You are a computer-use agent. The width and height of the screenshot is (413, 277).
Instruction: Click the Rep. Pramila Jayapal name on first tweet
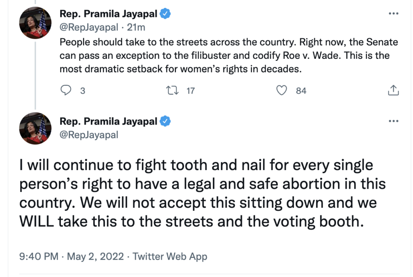(x=108, y=14)
